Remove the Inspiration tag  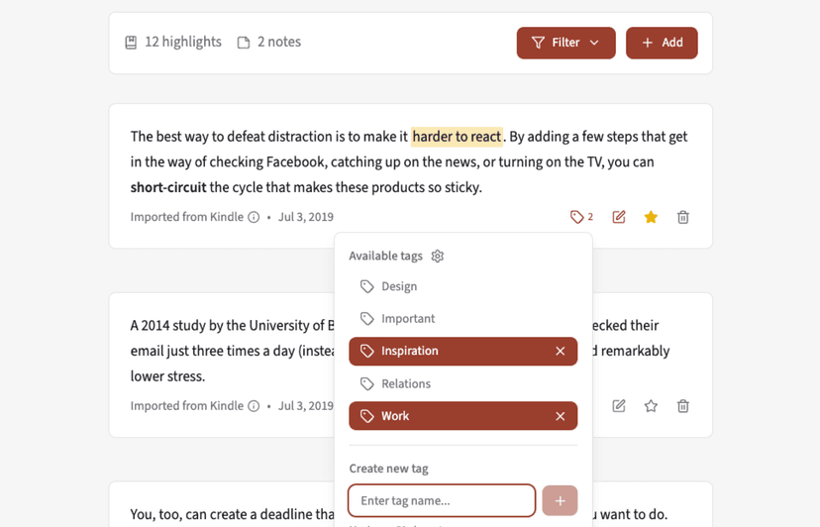pos(561,351)
